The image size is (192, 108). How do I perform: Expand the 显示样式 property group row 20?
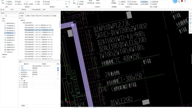coord(21,85)
